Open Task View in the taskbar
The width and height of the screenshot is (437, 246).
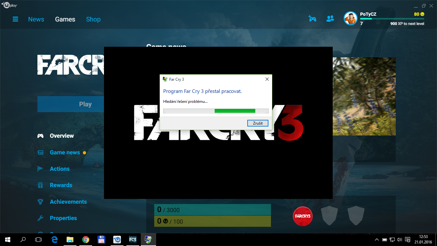tap(38, 239)
